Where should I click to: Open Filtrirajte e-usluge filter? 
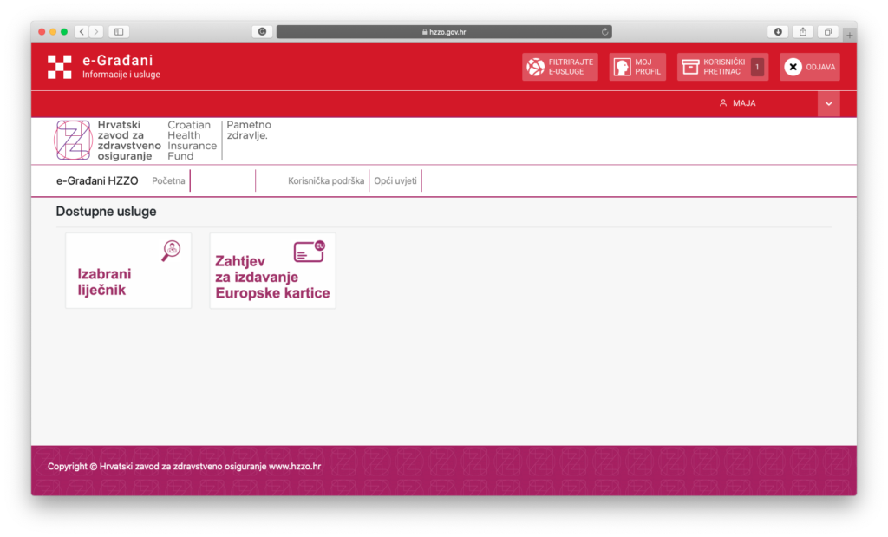pyautogui.click(x=559, y=67)
